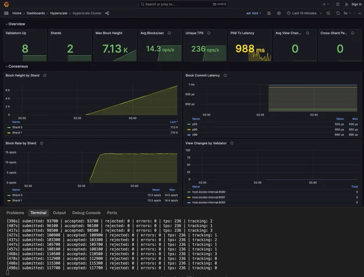The width and height of the screenshot is (364, 277).
Task: Open the Last 15 minutes time picker
Action: [x=304, y=13]
